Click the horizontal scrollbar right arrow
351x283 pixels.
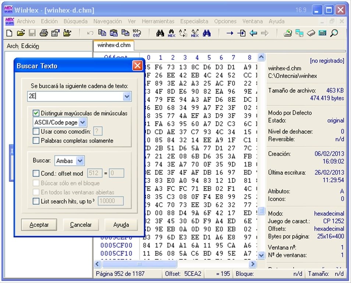coord(253,264)
